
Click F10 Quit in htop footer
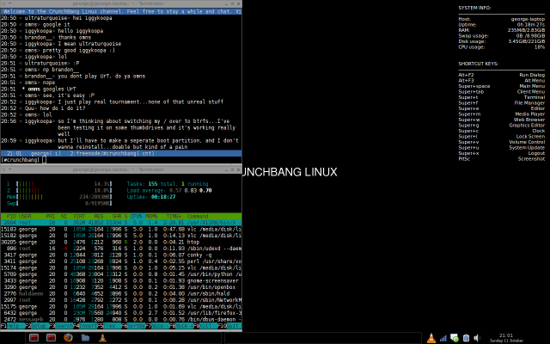coord(229,326)
